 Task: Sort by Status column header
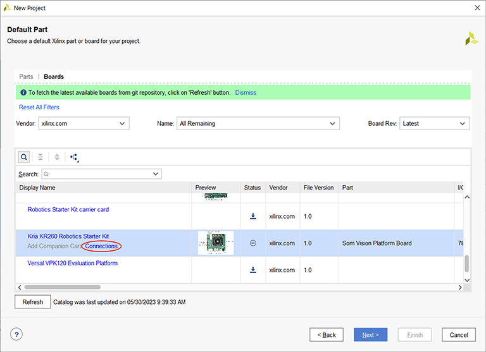coord(253,188)
